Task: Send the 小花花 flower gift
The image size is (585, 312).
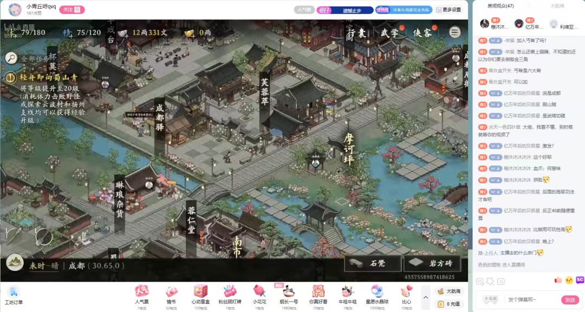Action: pyautogui.click(x=259, y=296)
